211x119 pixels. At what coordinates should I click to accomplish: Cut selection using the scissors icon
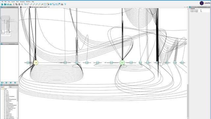[x=14, y=4]
